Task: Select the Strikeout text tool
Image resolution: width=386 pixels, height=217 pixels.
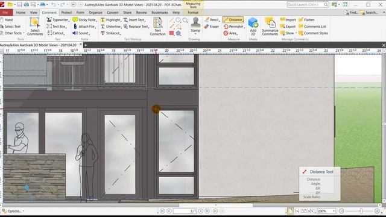Action: (x=110, y=33)
